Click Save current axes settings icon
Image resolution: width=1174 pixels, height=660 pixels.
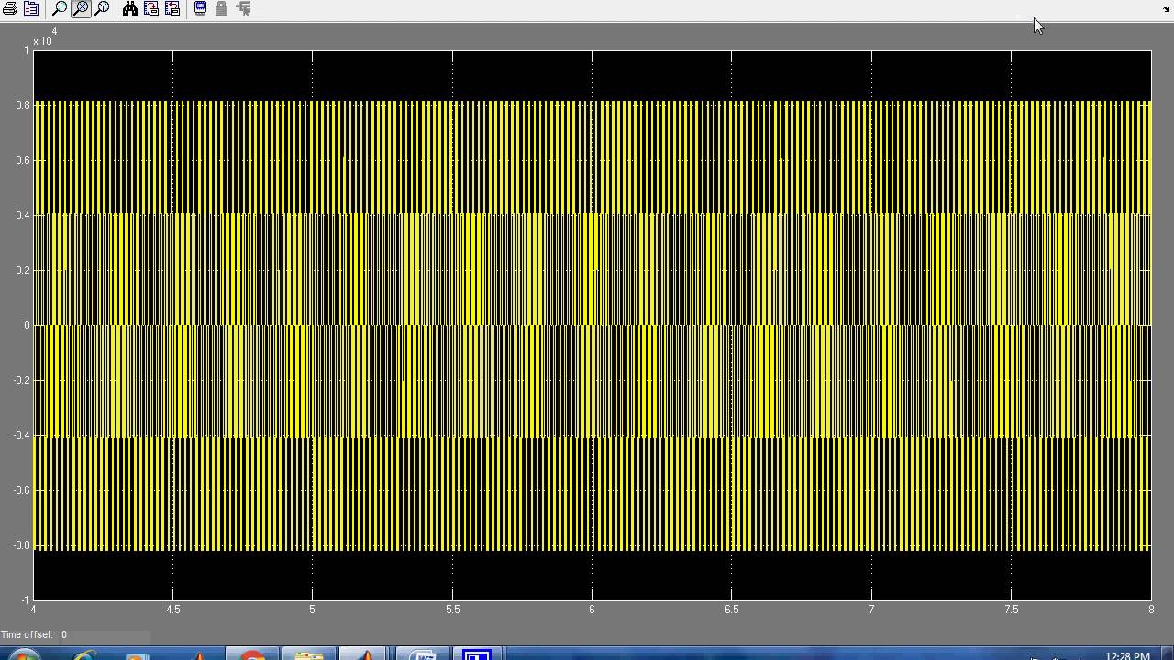click(x=151, y=8)
